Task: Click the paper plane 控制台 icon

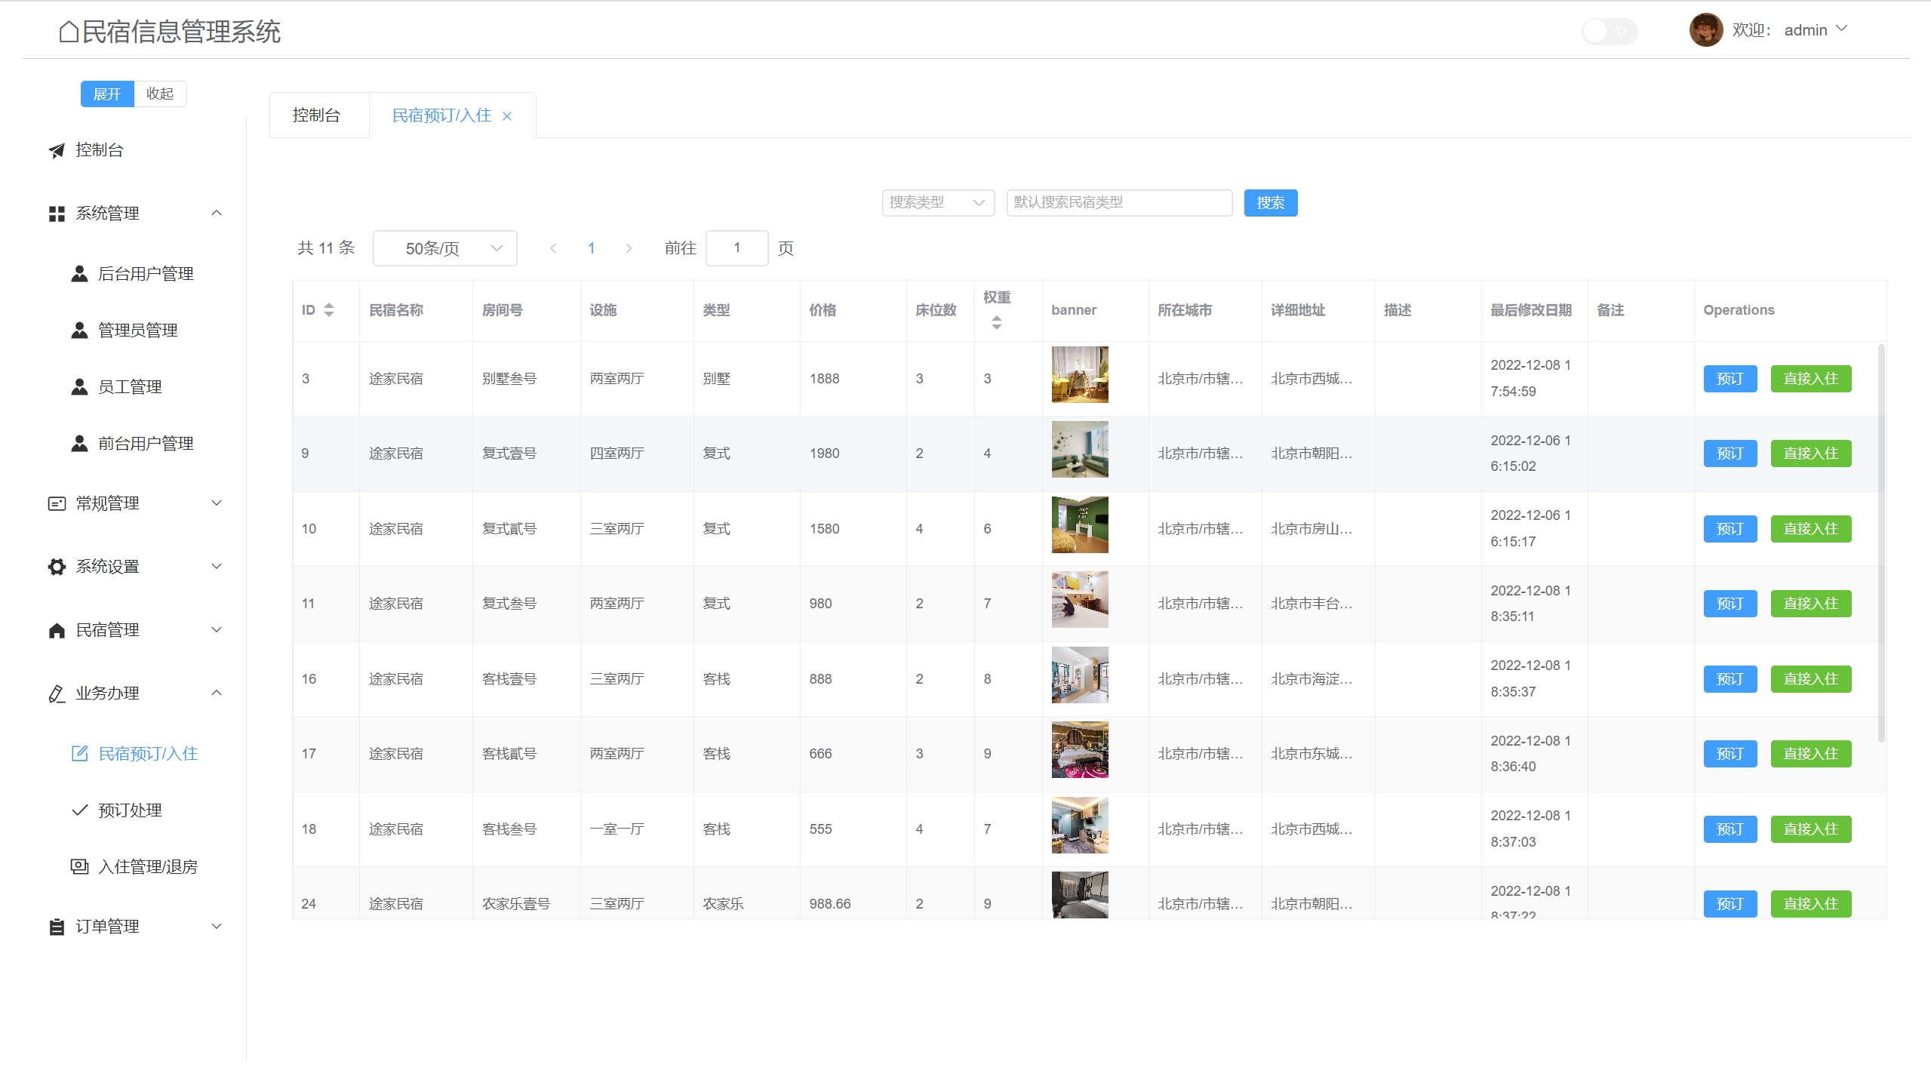Action: tap(57, 150)
